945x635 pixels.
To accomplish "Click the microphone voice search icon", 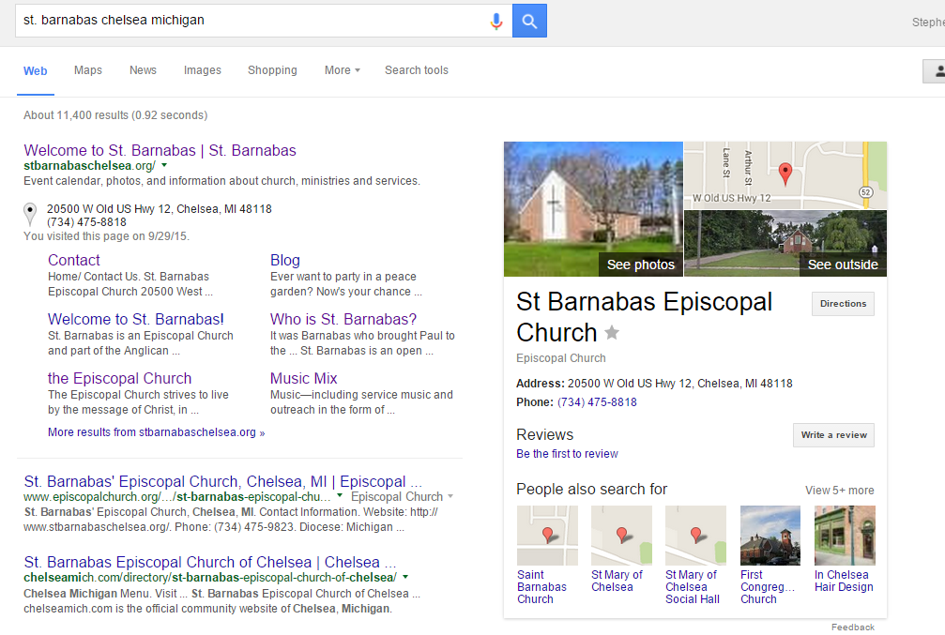I will [496, 21].
